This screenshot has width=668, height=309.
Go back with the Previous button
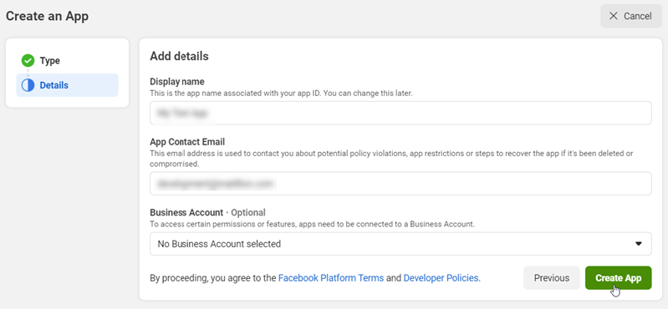(551, 278)
